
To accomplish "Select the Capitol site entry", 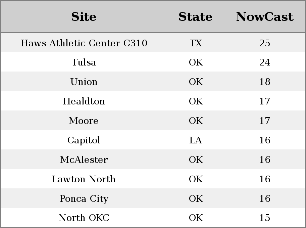I will point(84,140).
